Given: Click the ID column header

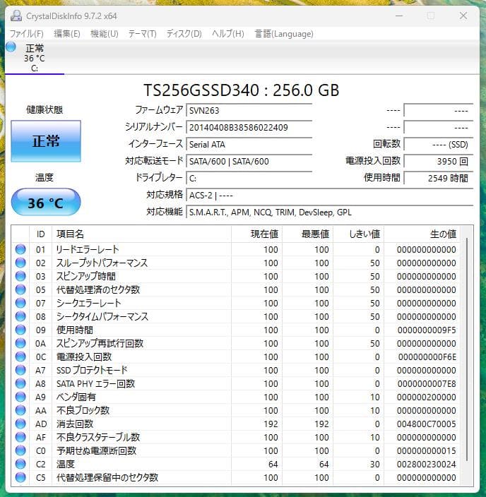Looking at the screenshot, I should pyautogui.click(x=40, y=234).
